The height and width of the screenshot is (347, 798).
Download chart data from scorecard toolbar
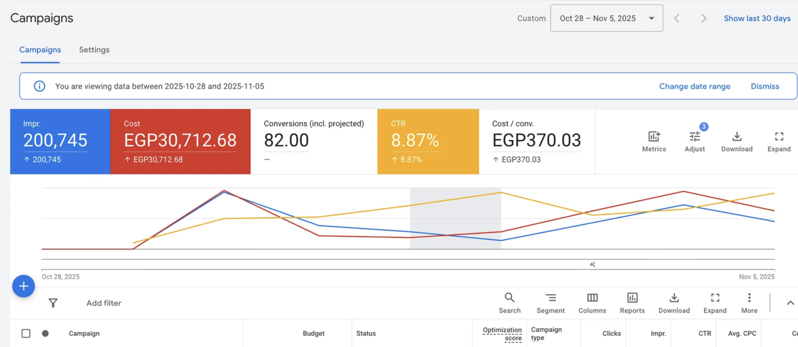coord(737,141)
